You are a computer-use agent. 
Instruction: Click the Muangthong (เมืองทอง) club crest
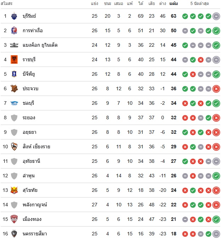[x=14, y=219]
